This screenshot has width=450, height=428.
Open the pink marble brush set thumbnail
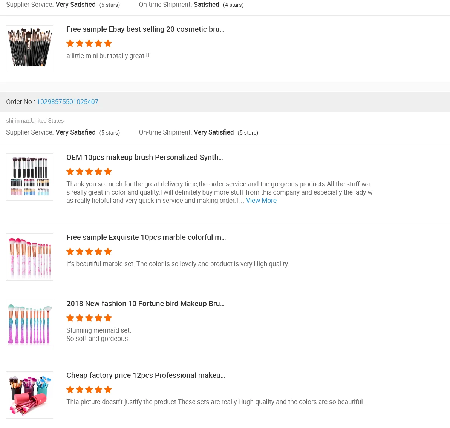coord(29,257)
